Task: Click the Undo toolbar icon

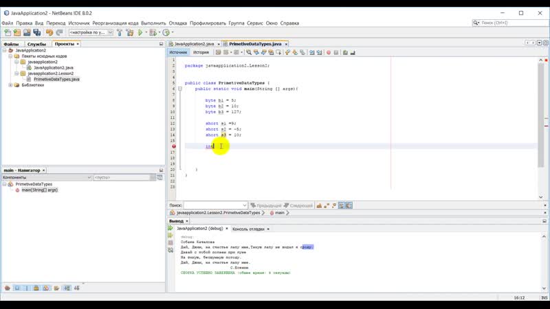Action: (x=49, y=32)
